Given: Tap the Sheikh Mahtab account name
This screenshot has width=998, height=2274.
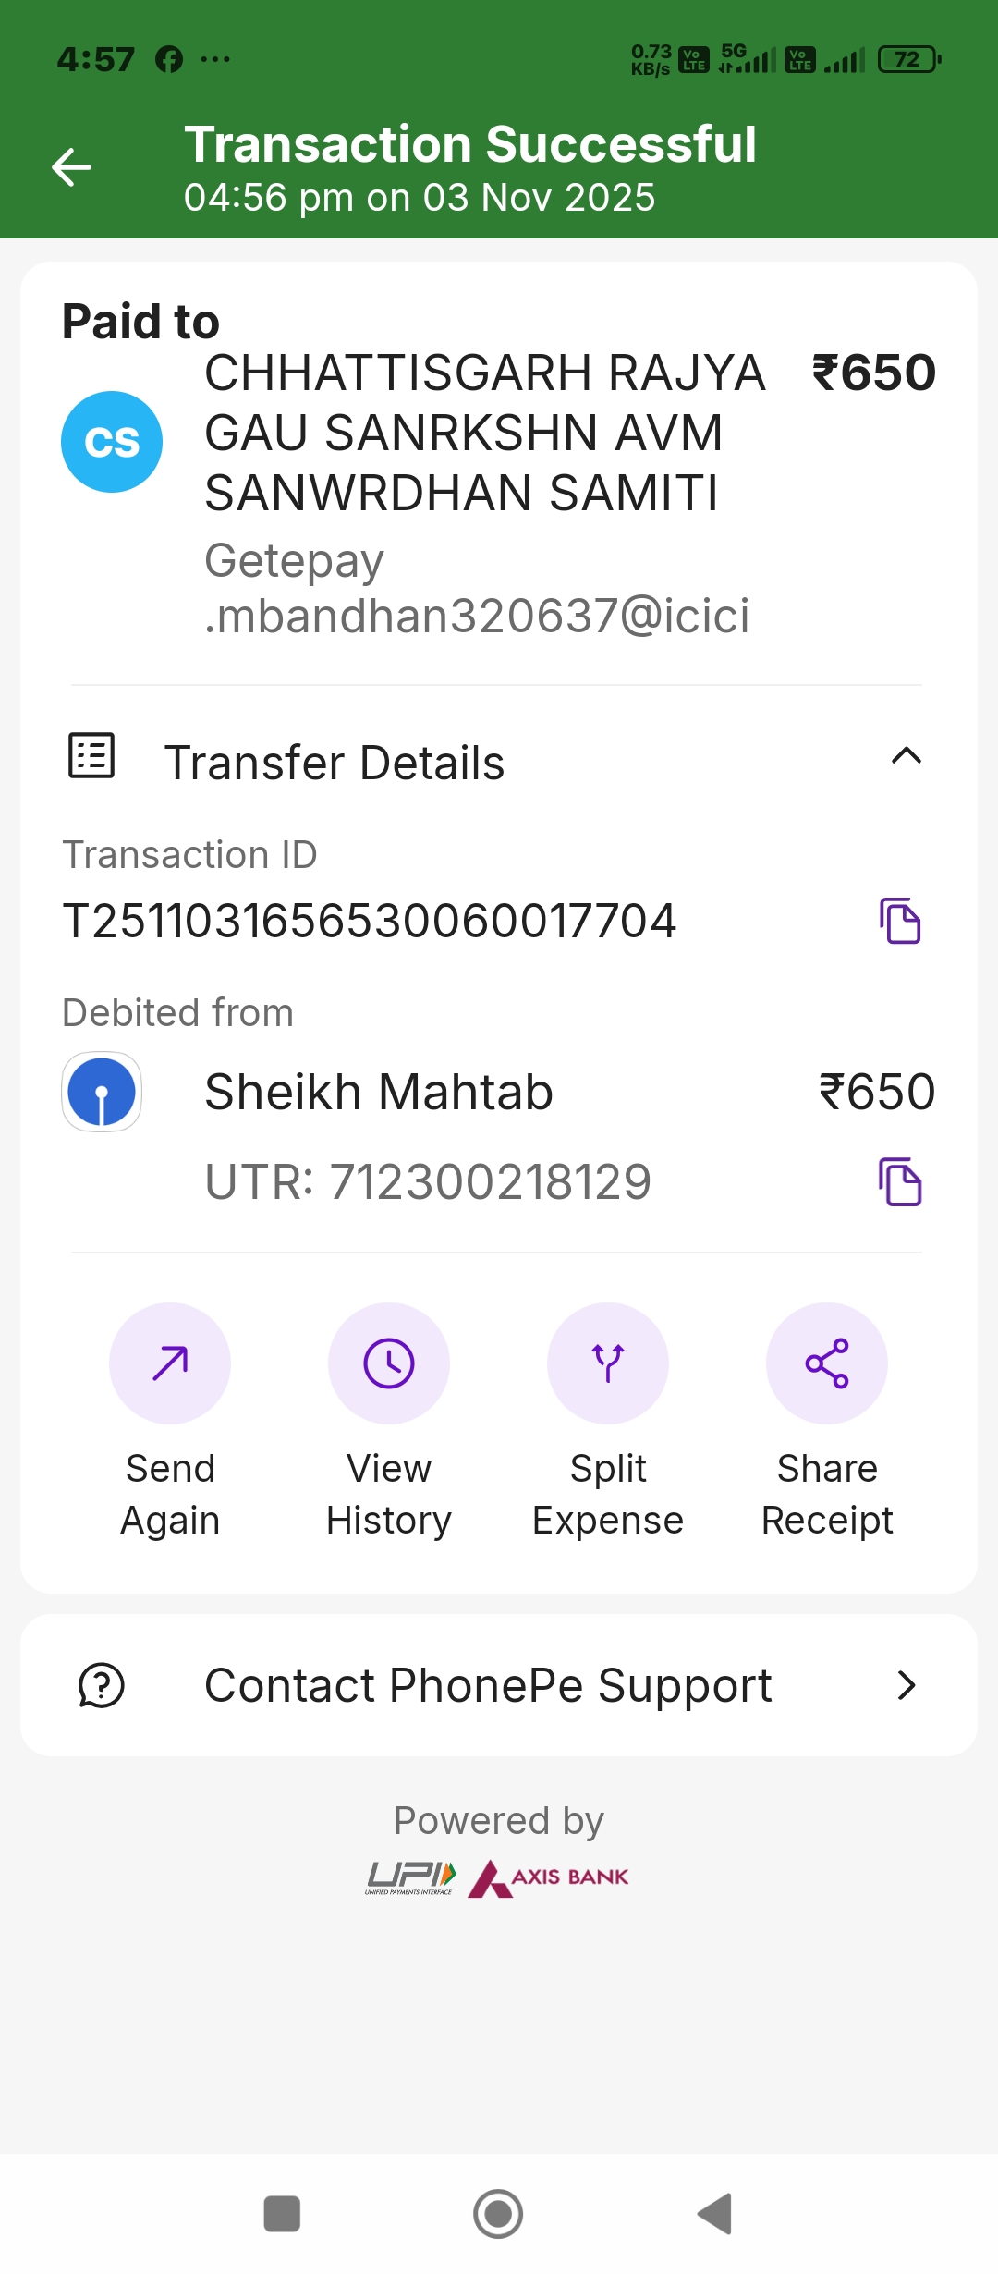Looking at the screenshot, I should coord(379,1092).
